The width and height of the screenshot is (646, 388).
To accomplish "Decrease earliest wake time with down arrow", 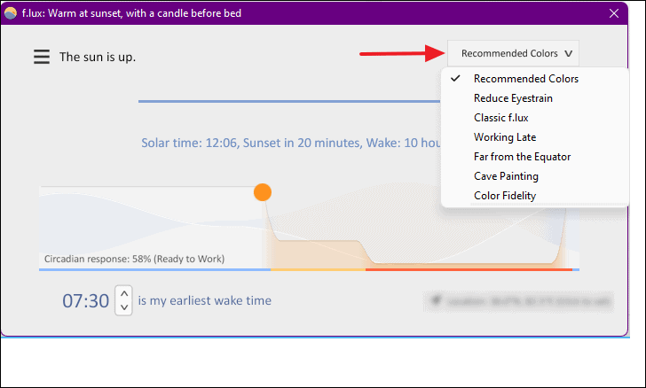I will click(x=124, y=307).
